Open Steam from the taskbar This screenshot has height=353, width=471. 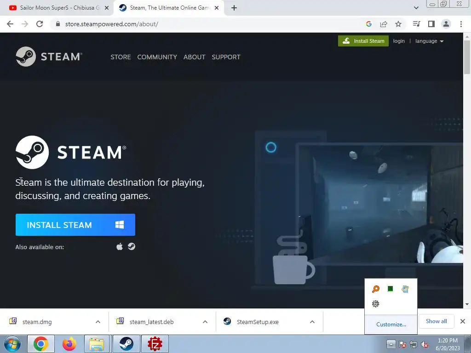point(126,344)
